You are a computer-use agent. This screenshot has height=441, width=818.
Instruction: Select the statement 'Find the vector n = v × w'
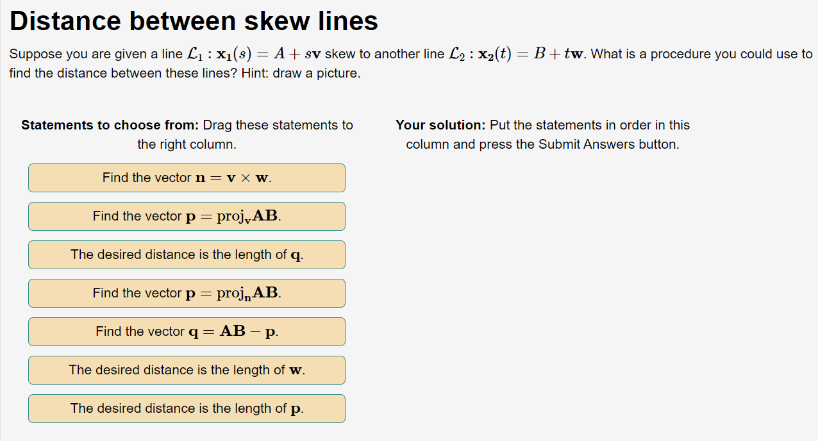point(187,178)
